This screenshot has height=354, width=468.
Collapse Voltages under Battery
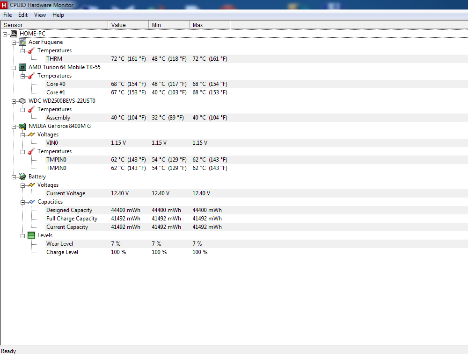coord(22,185)
